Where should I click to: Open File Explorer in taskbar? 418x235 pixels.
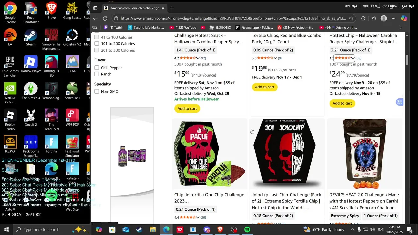point(153,230)
